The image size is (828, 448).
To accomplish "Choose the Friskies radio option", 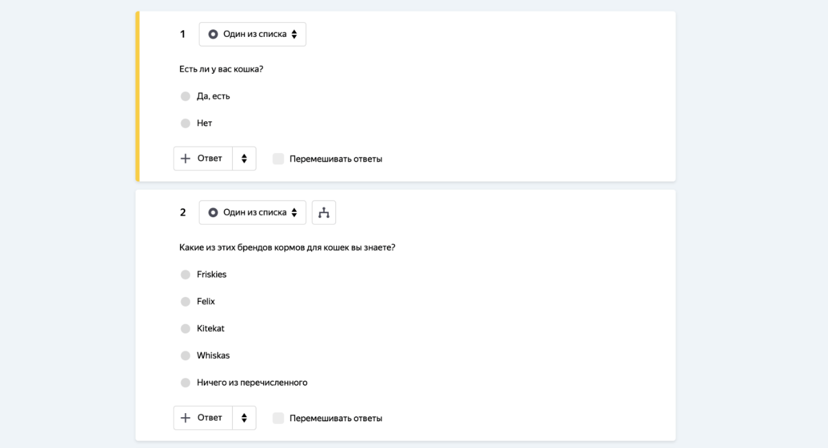I will click(186, 275).
